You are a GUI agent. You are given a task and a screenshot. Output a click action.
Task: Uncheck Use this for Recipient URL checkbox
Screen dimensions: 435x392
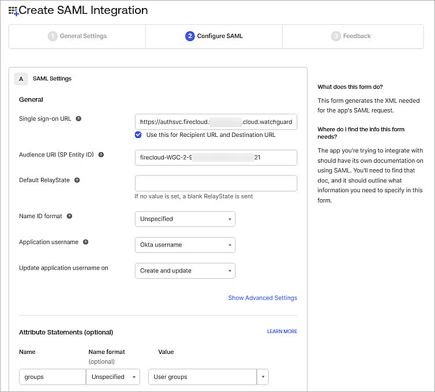click(138, 135)
